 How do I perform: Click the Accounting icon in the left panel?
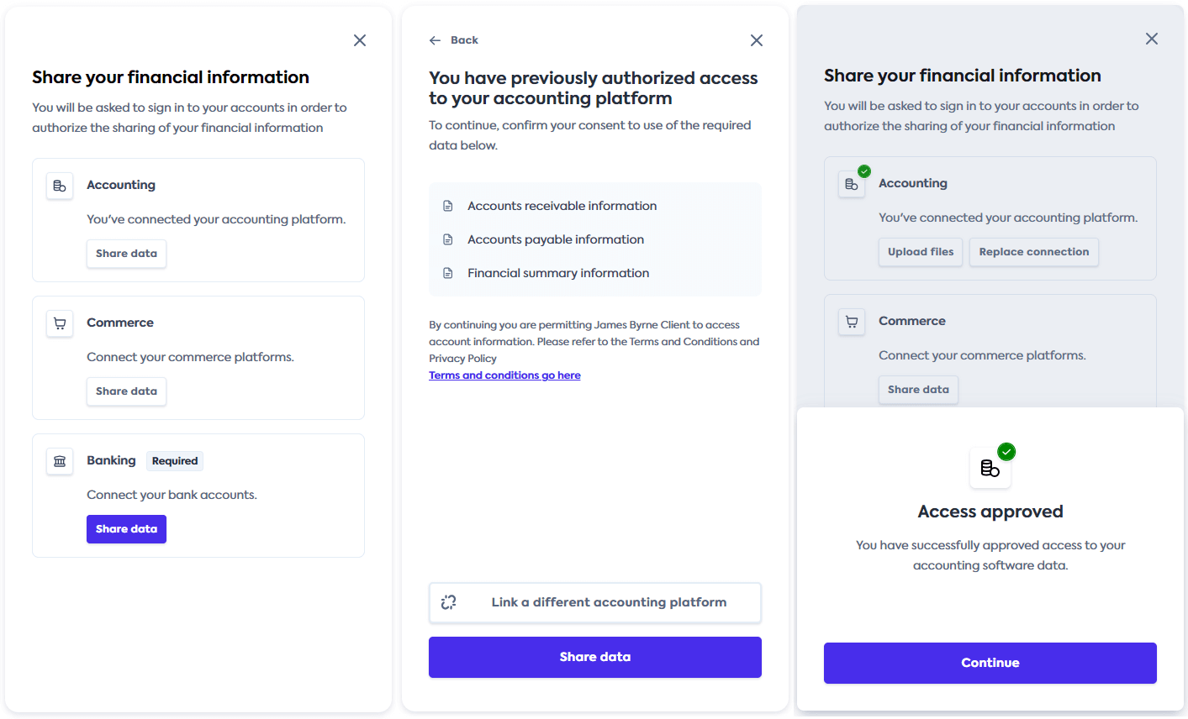(x=60, y=186)
